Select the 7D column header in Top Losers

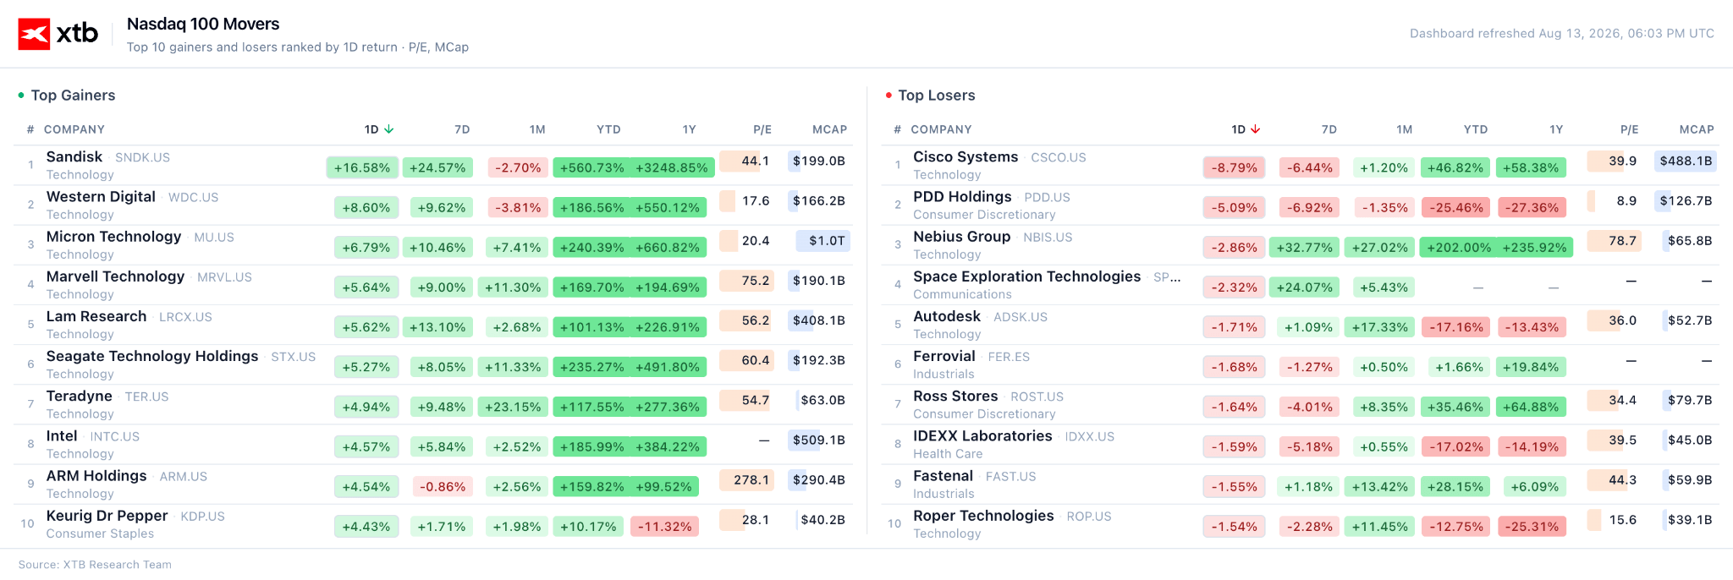pyautogui.click(x=1329, y=129)
